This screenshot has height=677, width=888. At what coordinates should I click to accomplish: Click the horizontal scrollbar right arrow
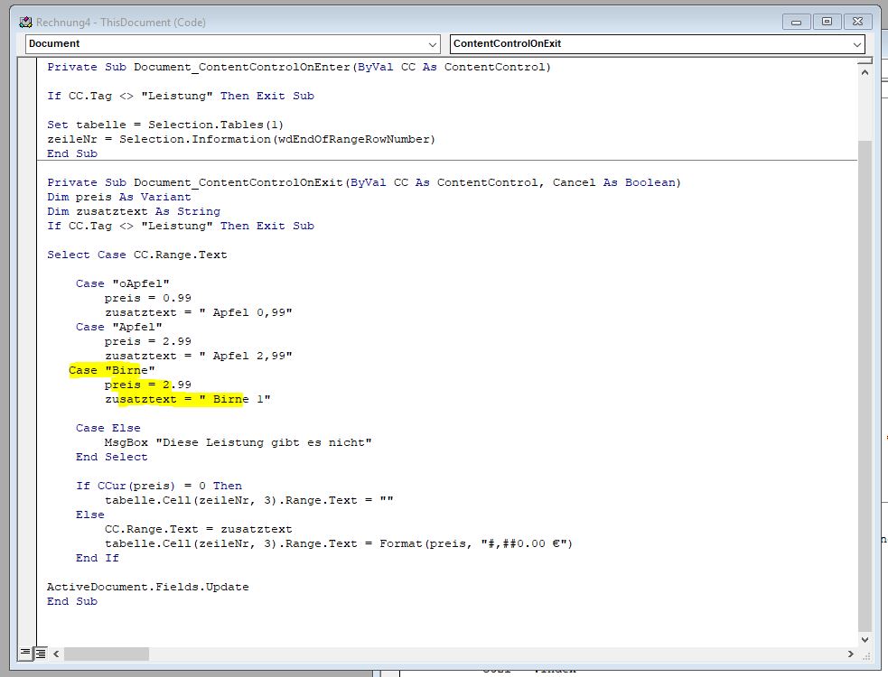point(851,654)
